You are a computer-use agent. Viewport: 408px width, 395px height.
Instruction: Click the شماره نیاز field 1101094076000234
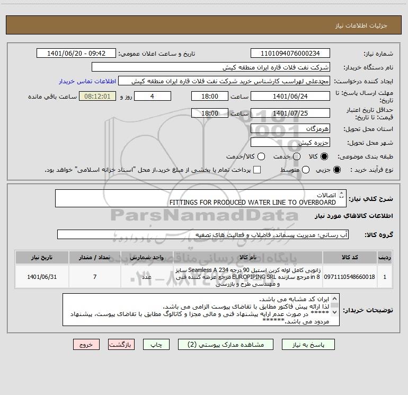[290, 53]
